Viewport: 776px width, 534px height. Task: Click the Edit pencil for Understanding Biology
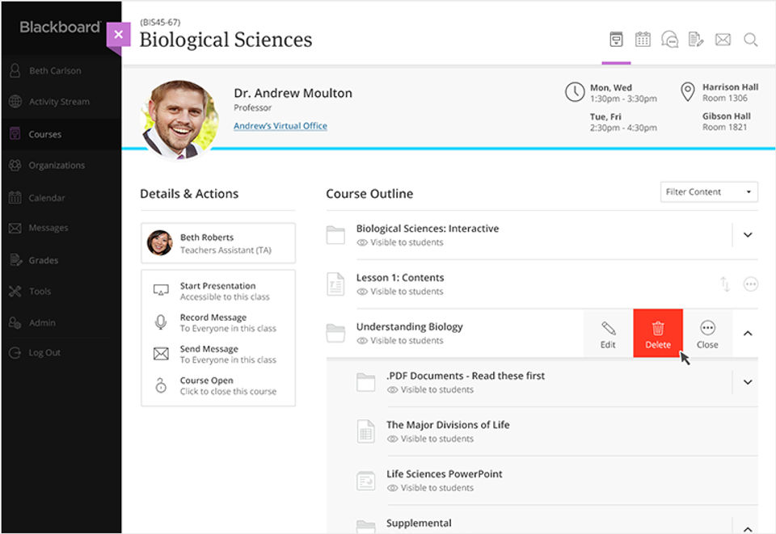pyautogui.click(x=608, y=334)
